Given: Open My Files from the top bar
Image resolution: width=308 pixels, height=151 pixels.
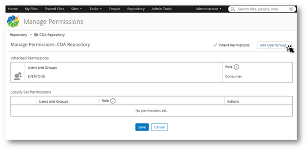Looking at the screenshot, I should coord(31,9).
